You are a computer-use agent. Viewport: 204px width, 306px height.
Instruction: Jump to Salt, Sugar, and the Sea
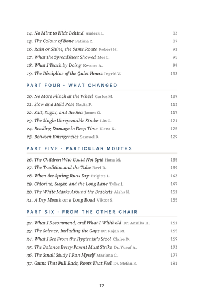coord(101,113)
